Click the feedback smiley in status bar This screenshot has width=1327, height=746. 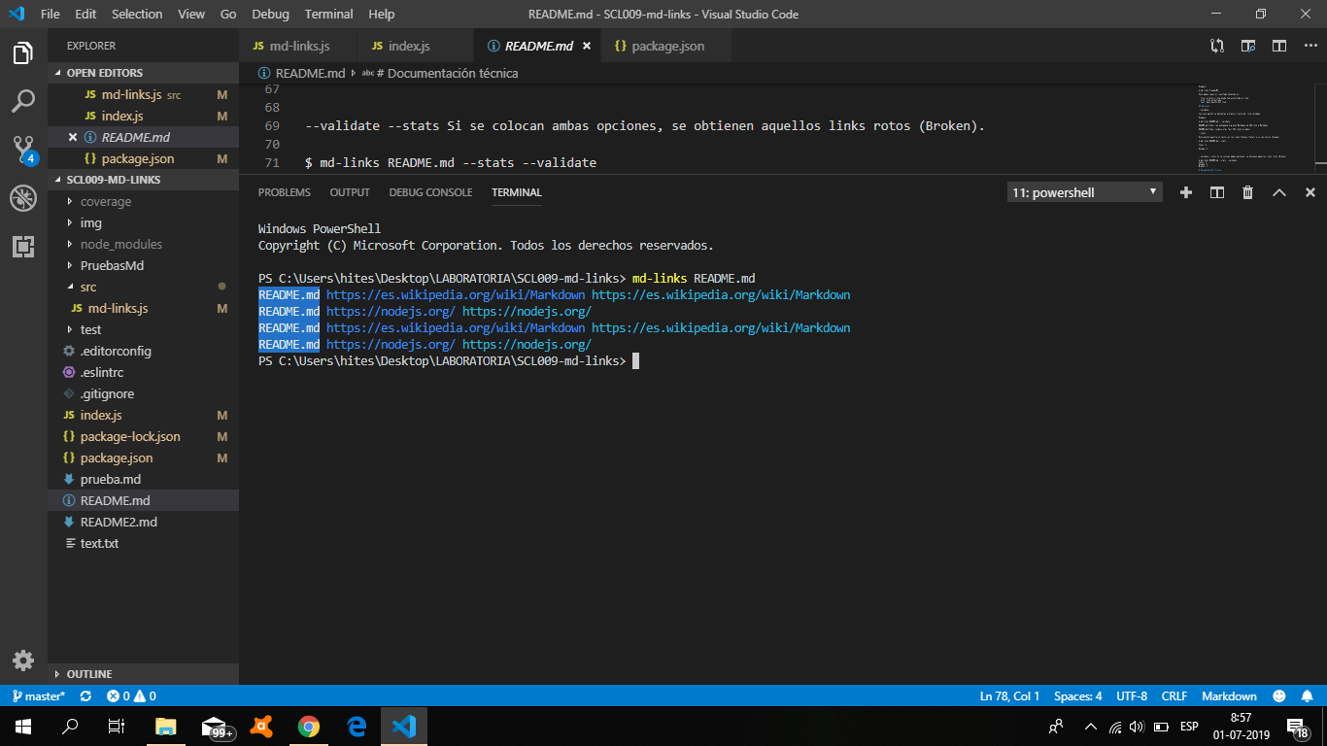click(x=1279, y=696)
